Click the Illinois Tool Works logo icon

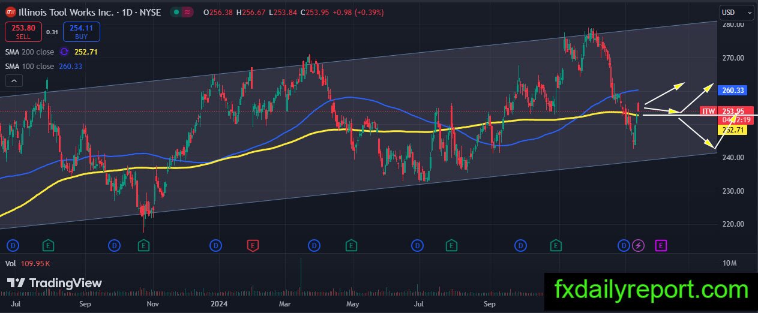tap(10, 12)
